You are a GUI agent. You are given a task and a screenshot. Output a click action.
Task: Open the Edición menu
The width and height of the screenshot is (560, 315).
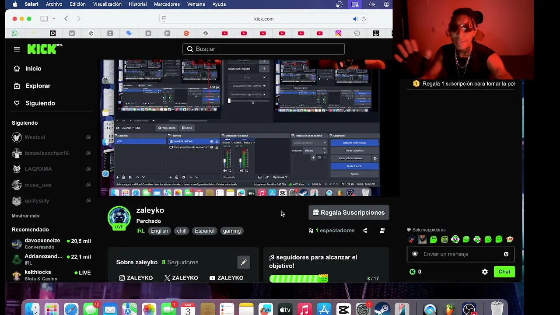(x=77, y=4)
